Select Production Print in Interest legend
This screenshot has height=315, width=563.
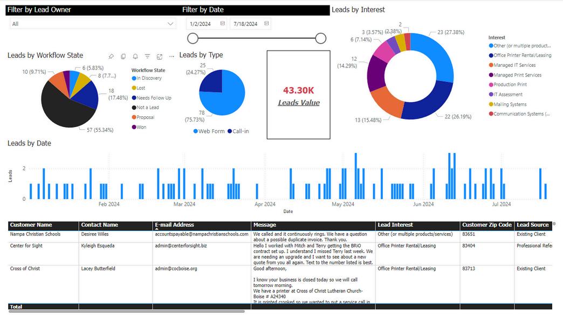pyautogui.click(x=507, y=85)
